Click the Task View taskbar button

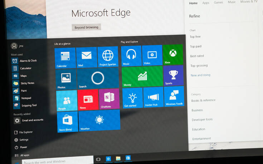pos(98,159)
